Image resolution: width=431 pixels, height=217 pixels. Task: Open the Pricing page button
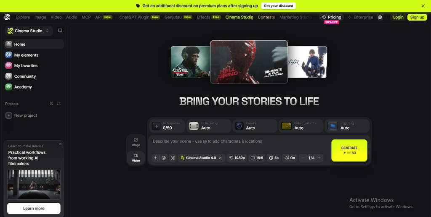332,17
